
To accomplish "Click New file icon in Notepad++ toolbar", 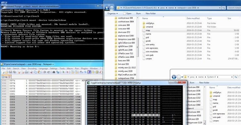I will (x=3, y=72).
